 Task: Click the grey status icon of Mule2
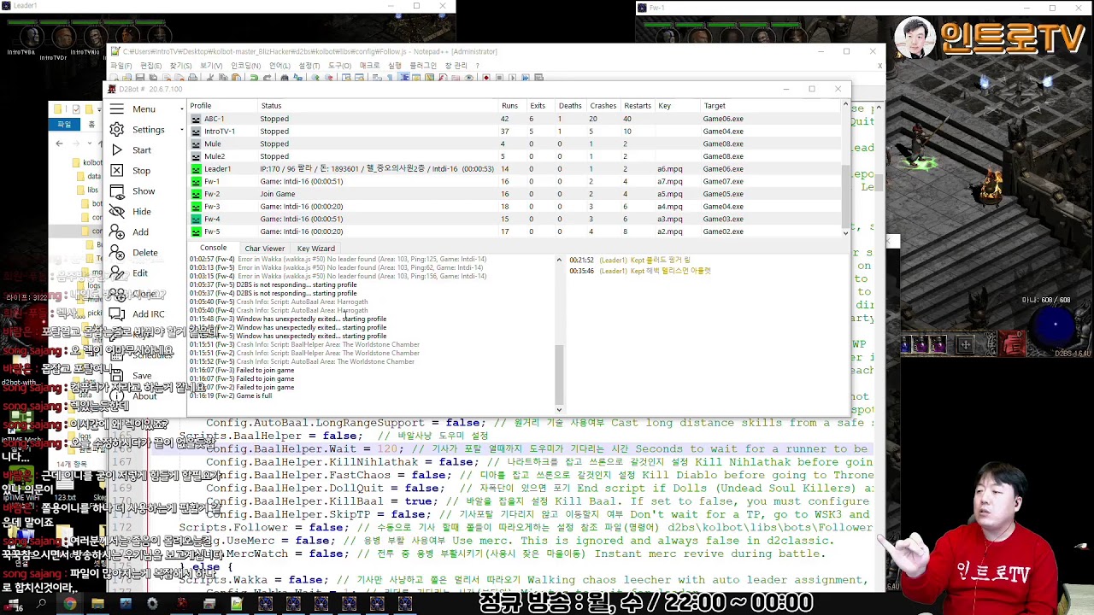[x=196, y=156]
